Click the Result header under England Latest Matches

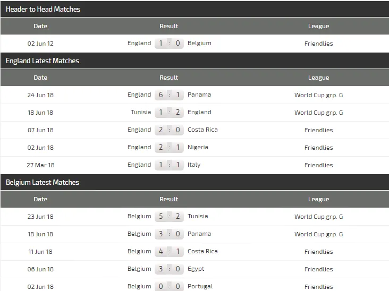(169, 78)
